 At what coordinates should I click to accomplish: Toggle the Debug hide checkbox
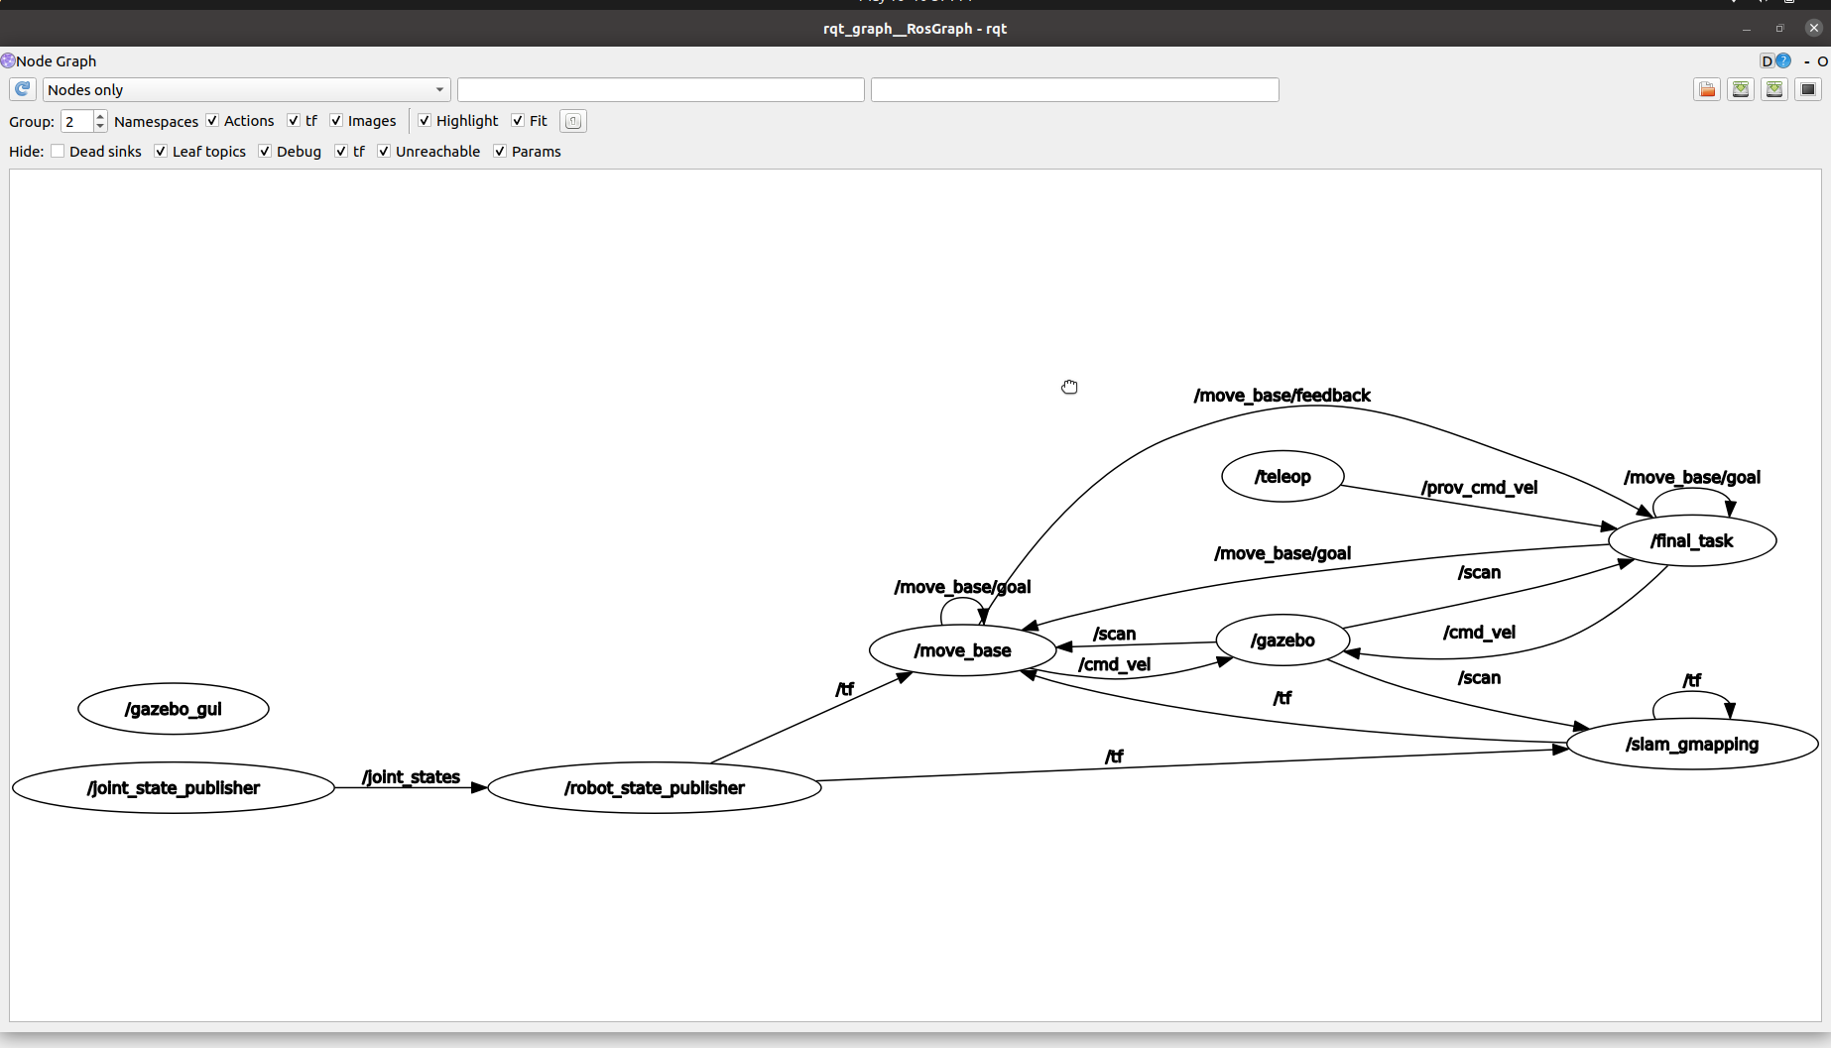coord(265,151)
